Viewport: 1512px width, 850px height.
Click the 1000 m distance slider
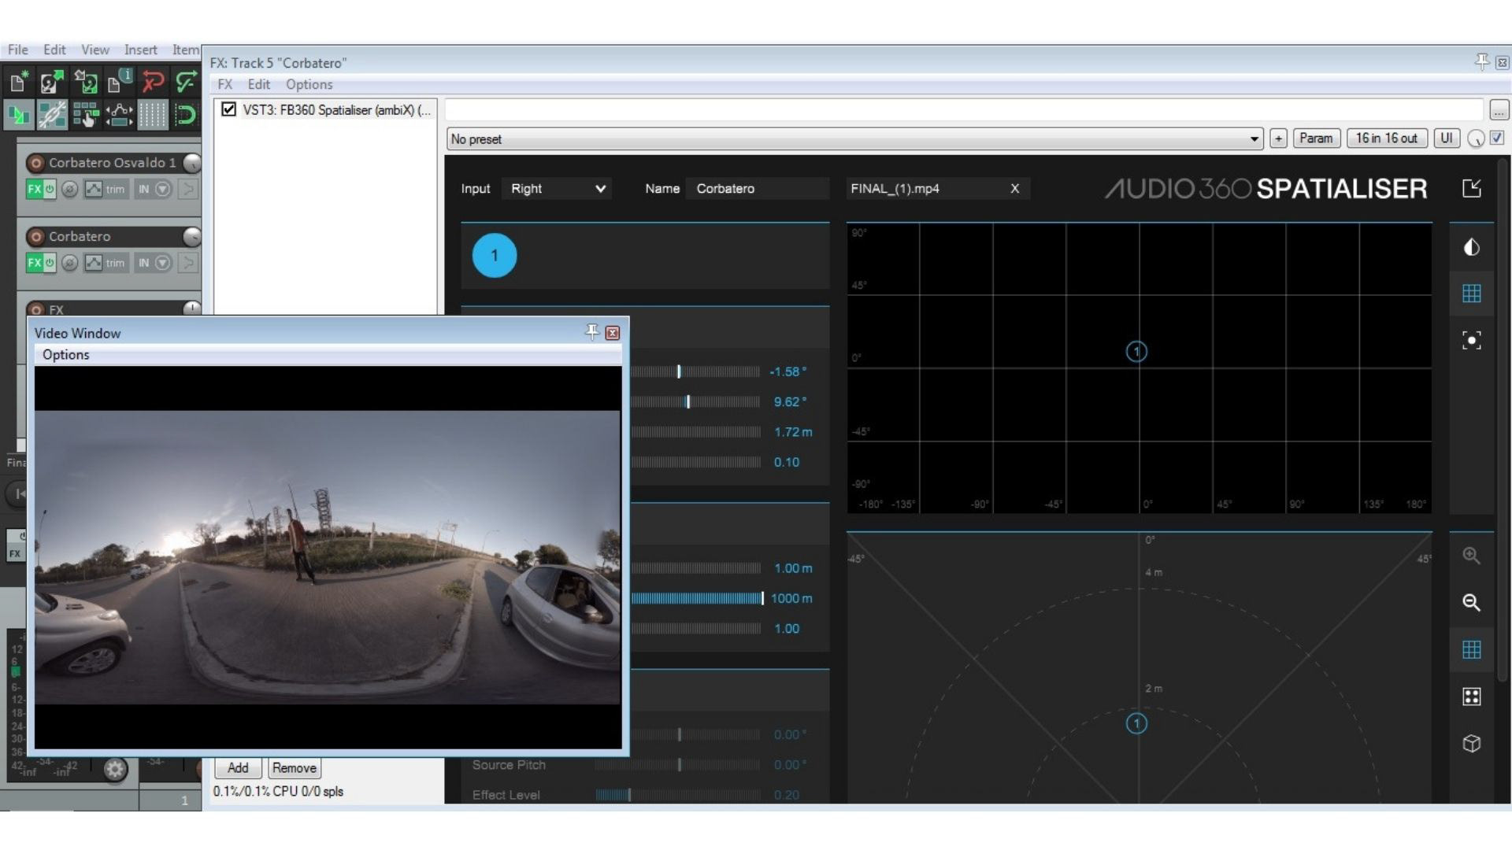tap(696, 599)
